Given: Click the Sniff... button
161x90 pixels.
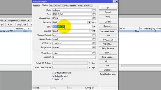Looking at the screenshot, I should point(108,65).
